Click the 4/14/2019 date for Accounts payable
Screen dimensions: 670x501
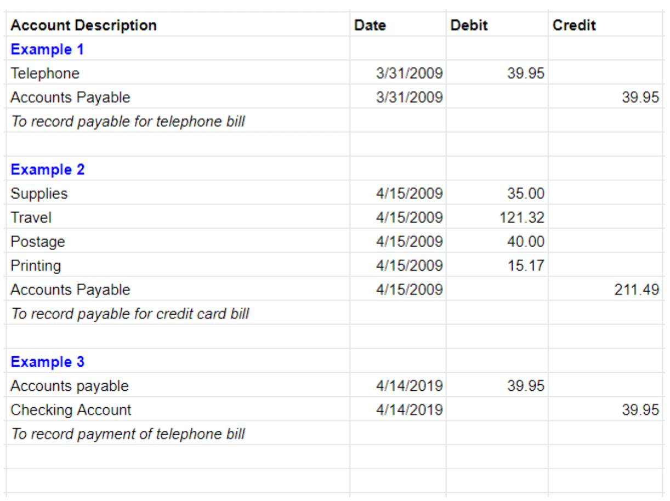[x=409, y=386]
